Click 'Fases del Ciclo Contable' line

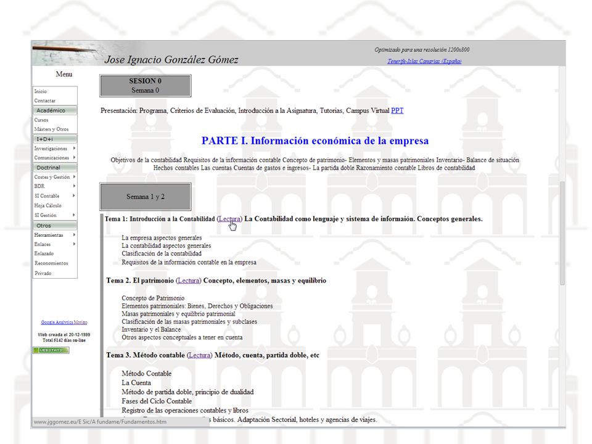pos(157,401)
